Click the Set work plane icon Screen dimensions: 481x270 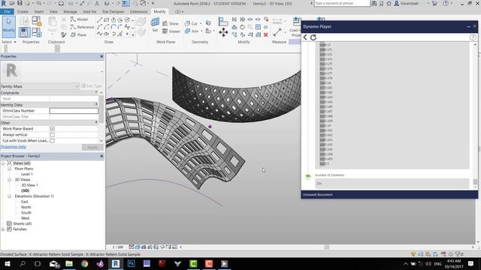click(x=155, y=25)
